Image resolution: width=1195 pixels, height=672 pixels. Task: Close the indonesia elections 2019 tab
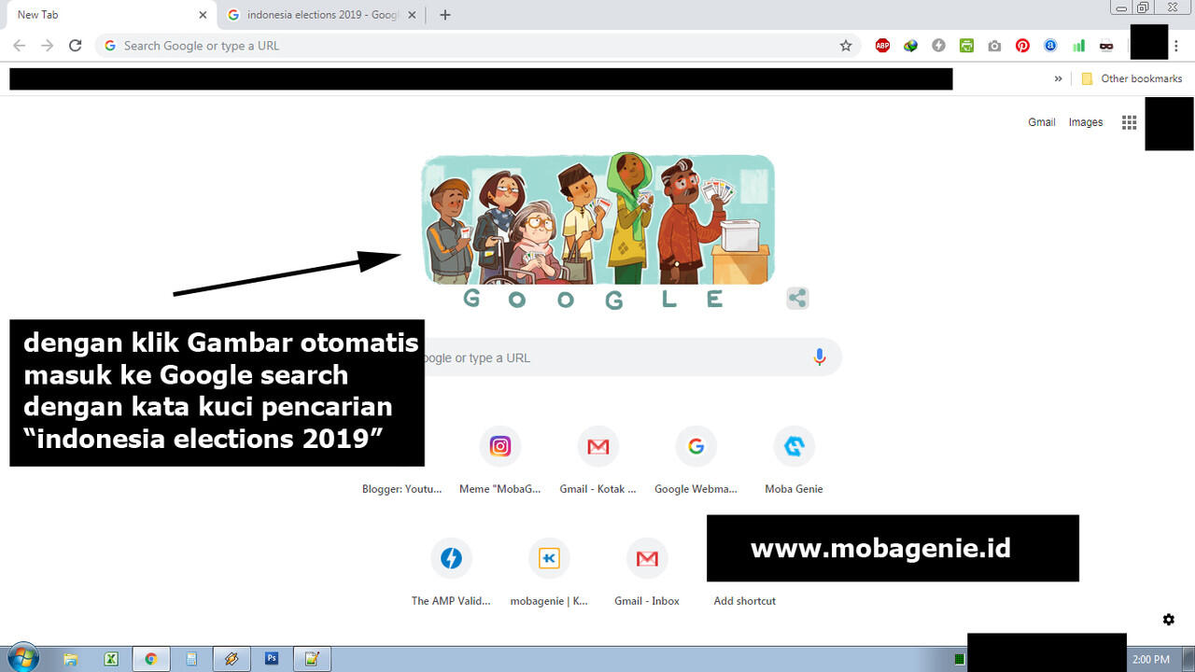pos(412,15)
